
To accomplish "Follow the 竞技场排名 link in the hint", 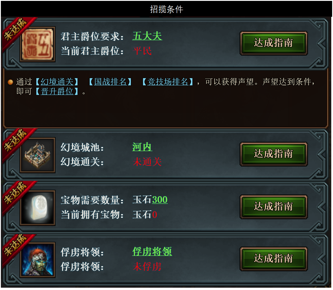I will coord(168,82).
